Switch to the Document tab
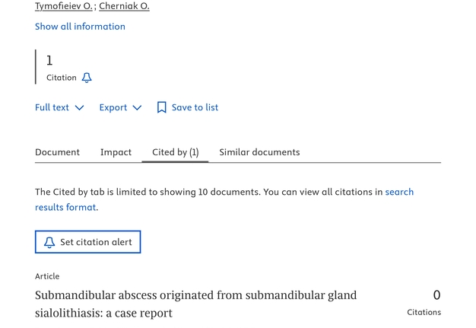Screen dimensions: 476x328 [57, 152]
